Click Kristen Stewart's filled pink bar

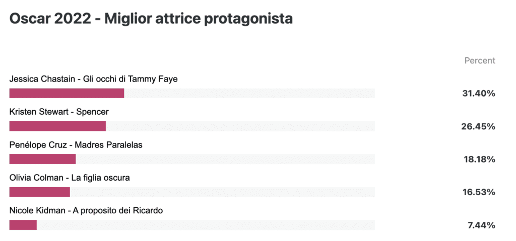pyautogui.click(x=57, y=126)
